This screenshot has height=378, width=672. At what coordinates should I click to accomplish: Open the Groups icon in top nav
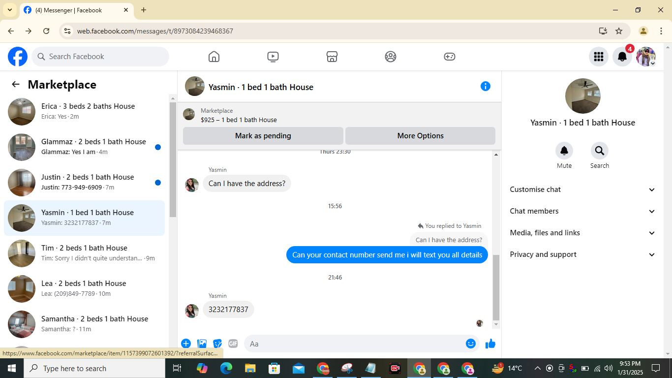[x=391, y=57]
